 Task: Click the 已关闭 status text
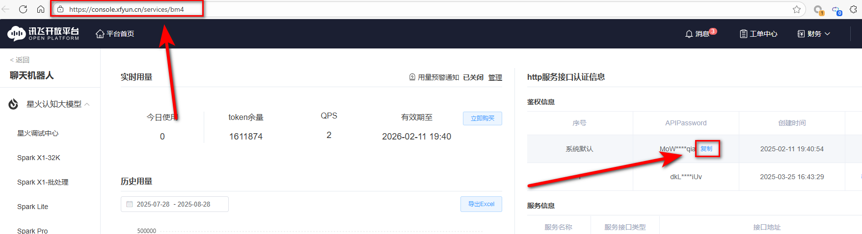[x=473, y=77]
